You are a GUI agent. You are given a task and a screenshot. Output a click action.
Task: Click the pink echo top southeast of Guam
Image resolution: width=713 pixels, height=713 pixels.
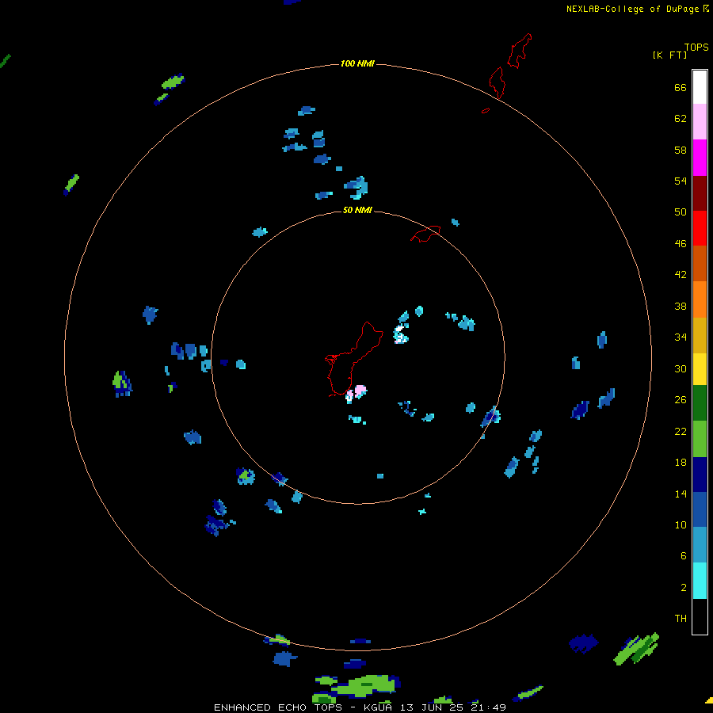click(x=360, y=390)
